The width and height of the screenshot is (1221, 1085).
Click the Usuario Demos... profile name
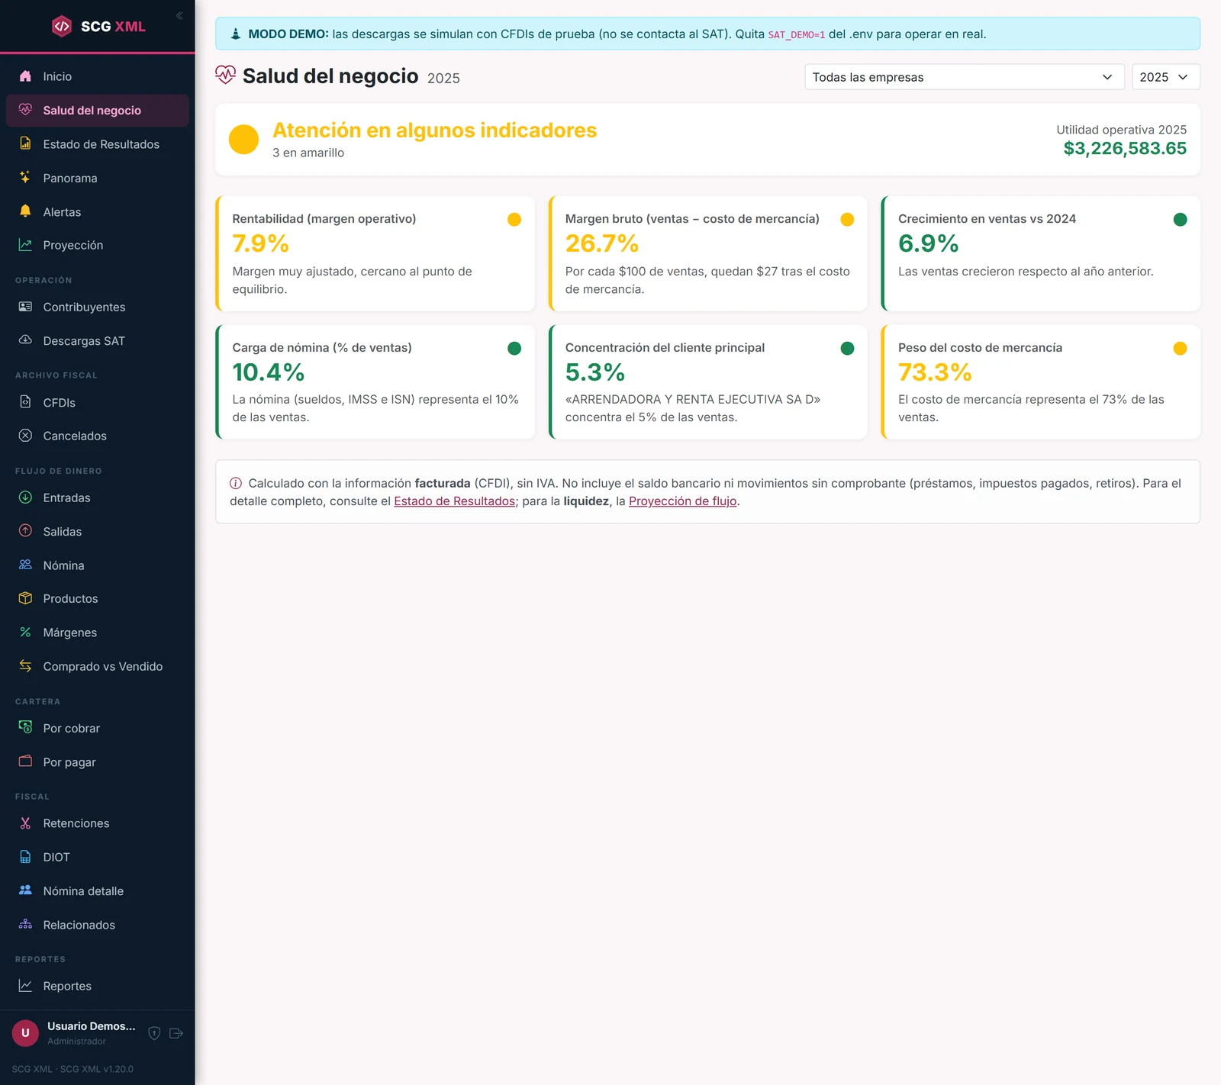click(x=92, y=1026)
